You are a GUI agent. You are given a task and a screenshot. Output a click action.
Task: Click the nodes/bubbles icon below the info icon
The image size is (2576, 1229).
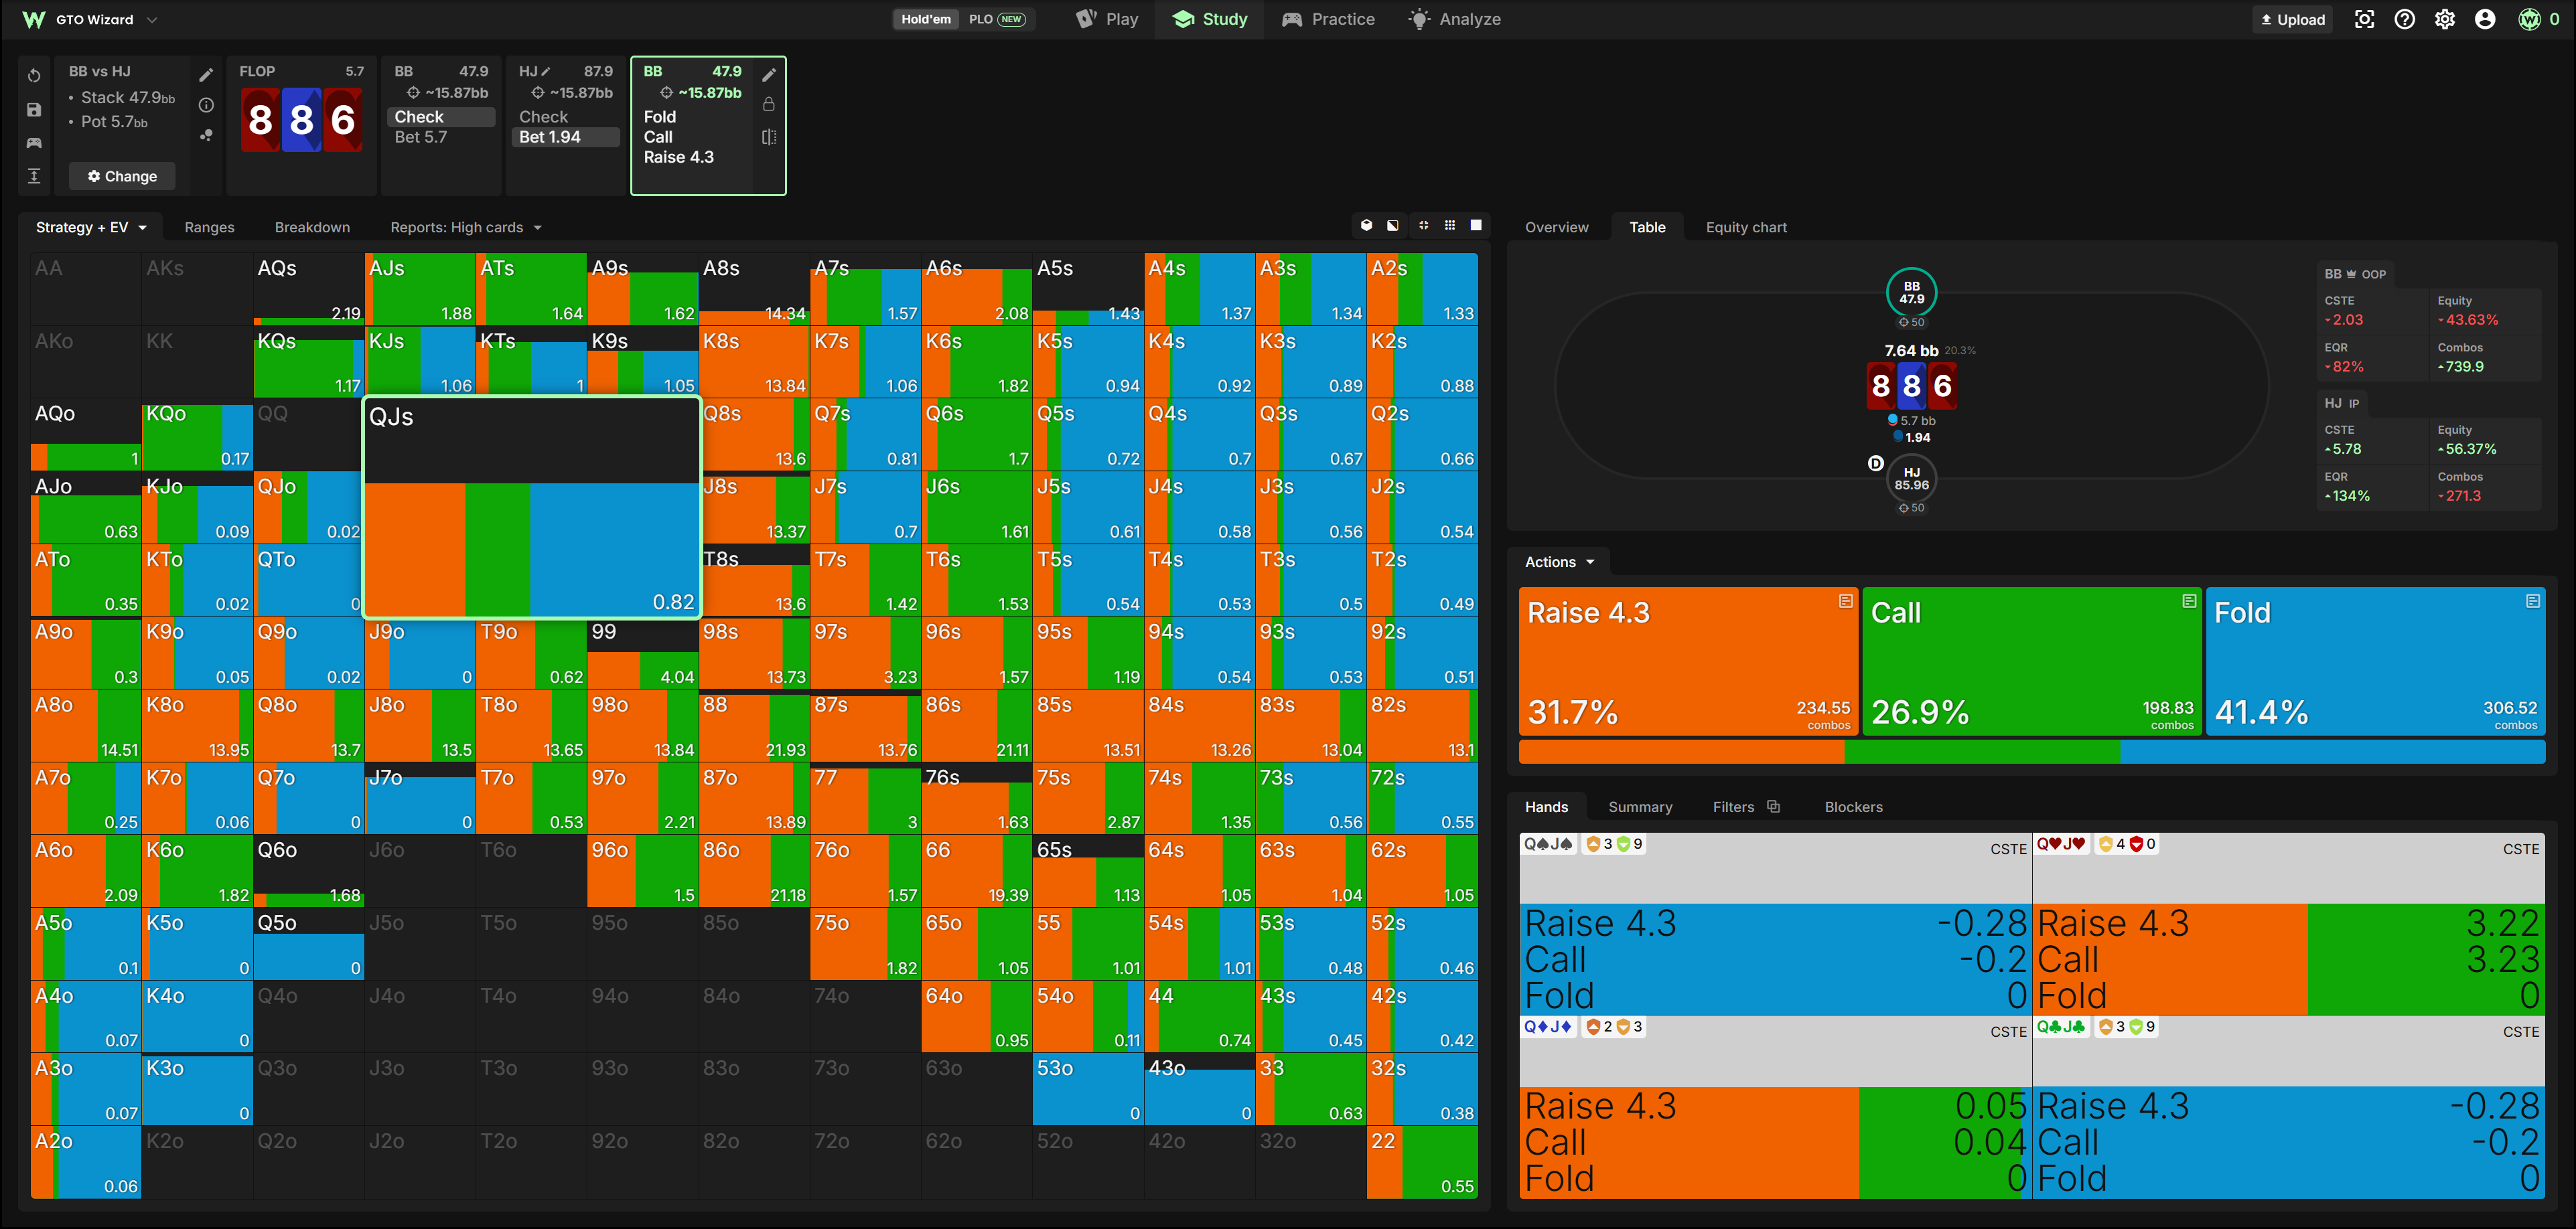206,135
